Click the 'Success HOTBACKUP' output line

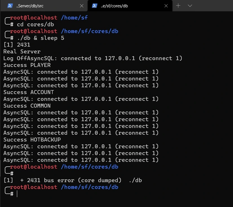click(x=32, y=140)
